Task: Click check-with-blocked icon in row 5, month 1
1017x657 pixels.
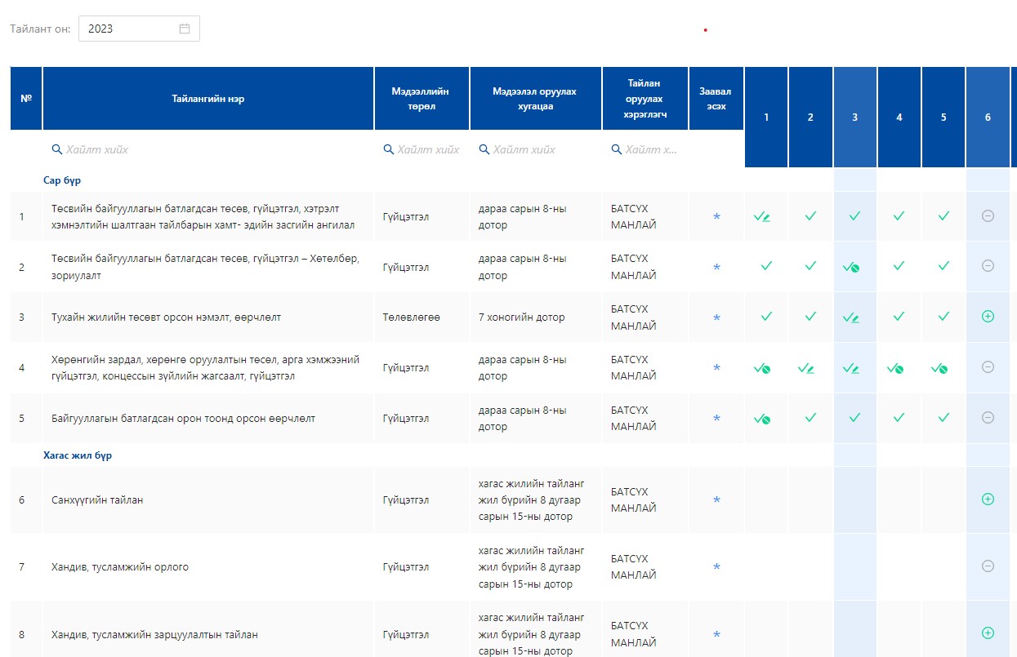Action: [762, 418]
